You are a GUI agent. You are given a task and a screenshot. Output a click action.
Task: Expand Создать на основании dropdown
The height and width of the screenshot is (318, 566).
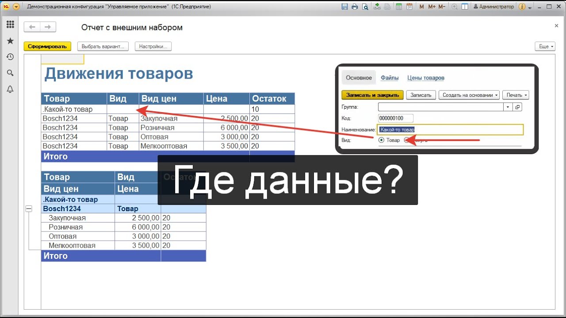coord(469,95)
